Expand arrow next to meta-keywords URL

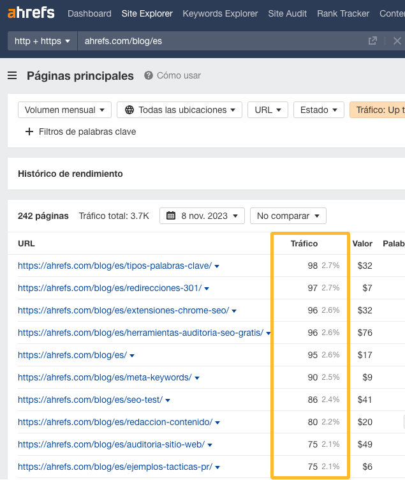(x=197, y=378)
